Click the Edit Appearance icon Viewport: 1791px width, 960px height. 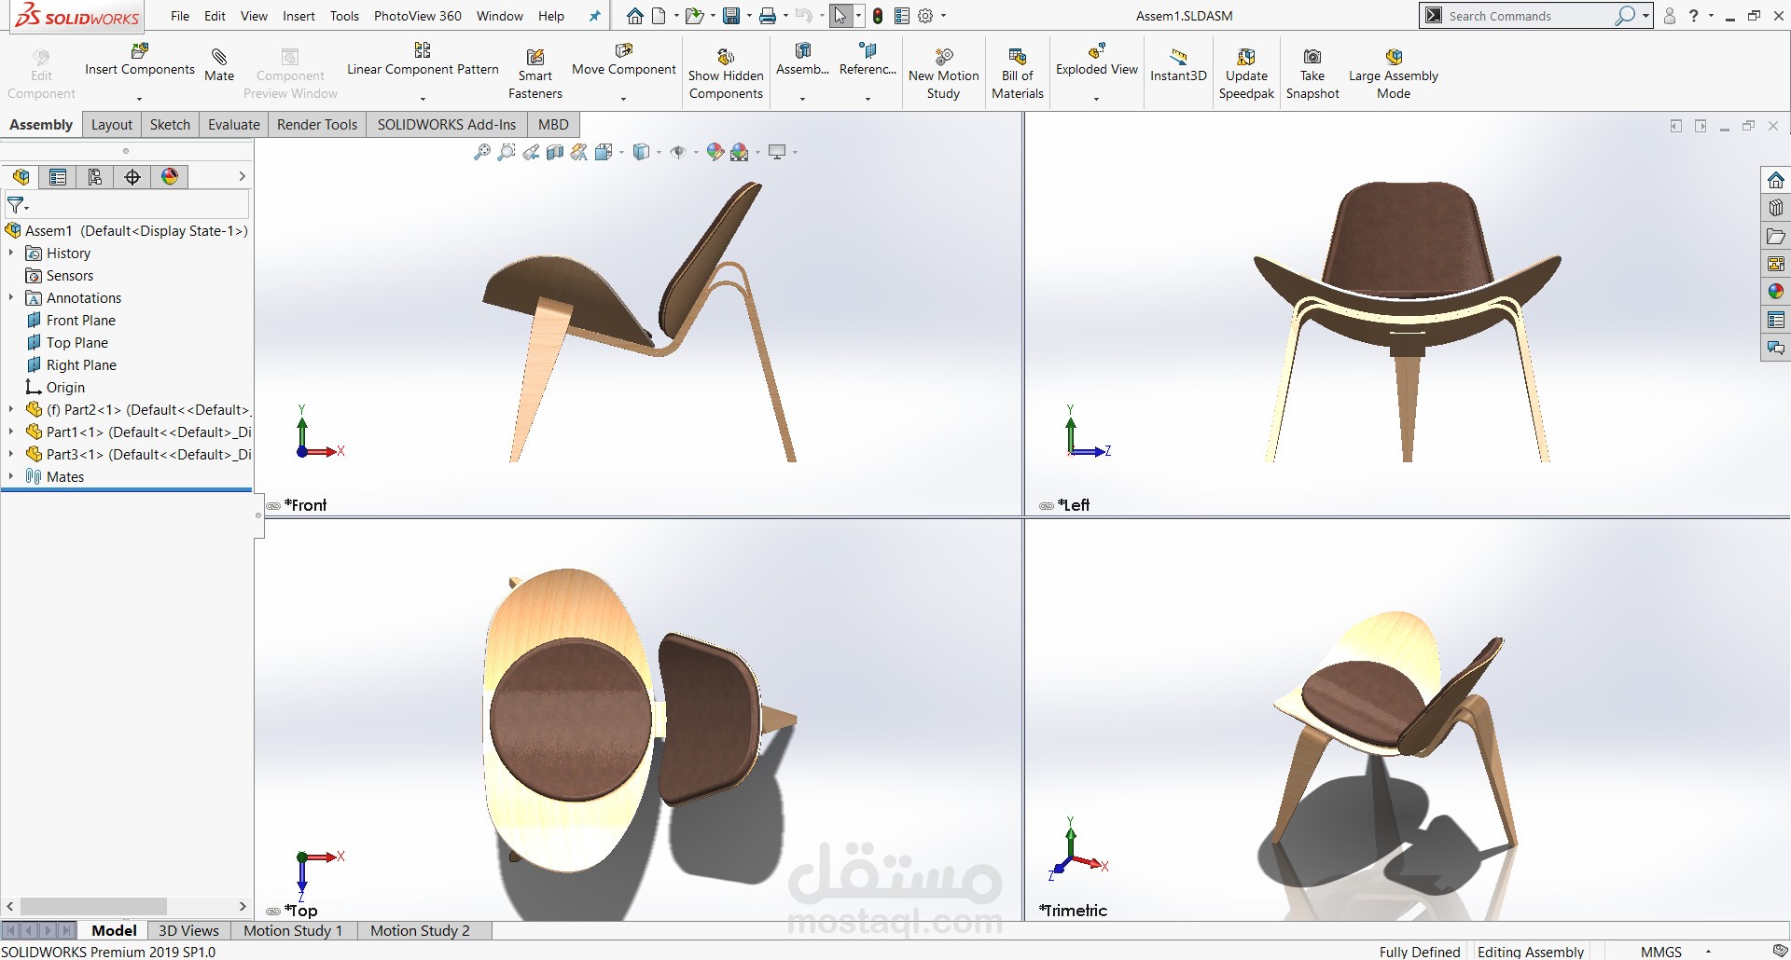(x=715, y=152)
